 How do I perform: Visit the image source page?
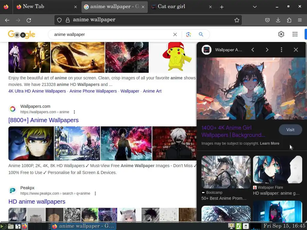[x=290, y=130]
